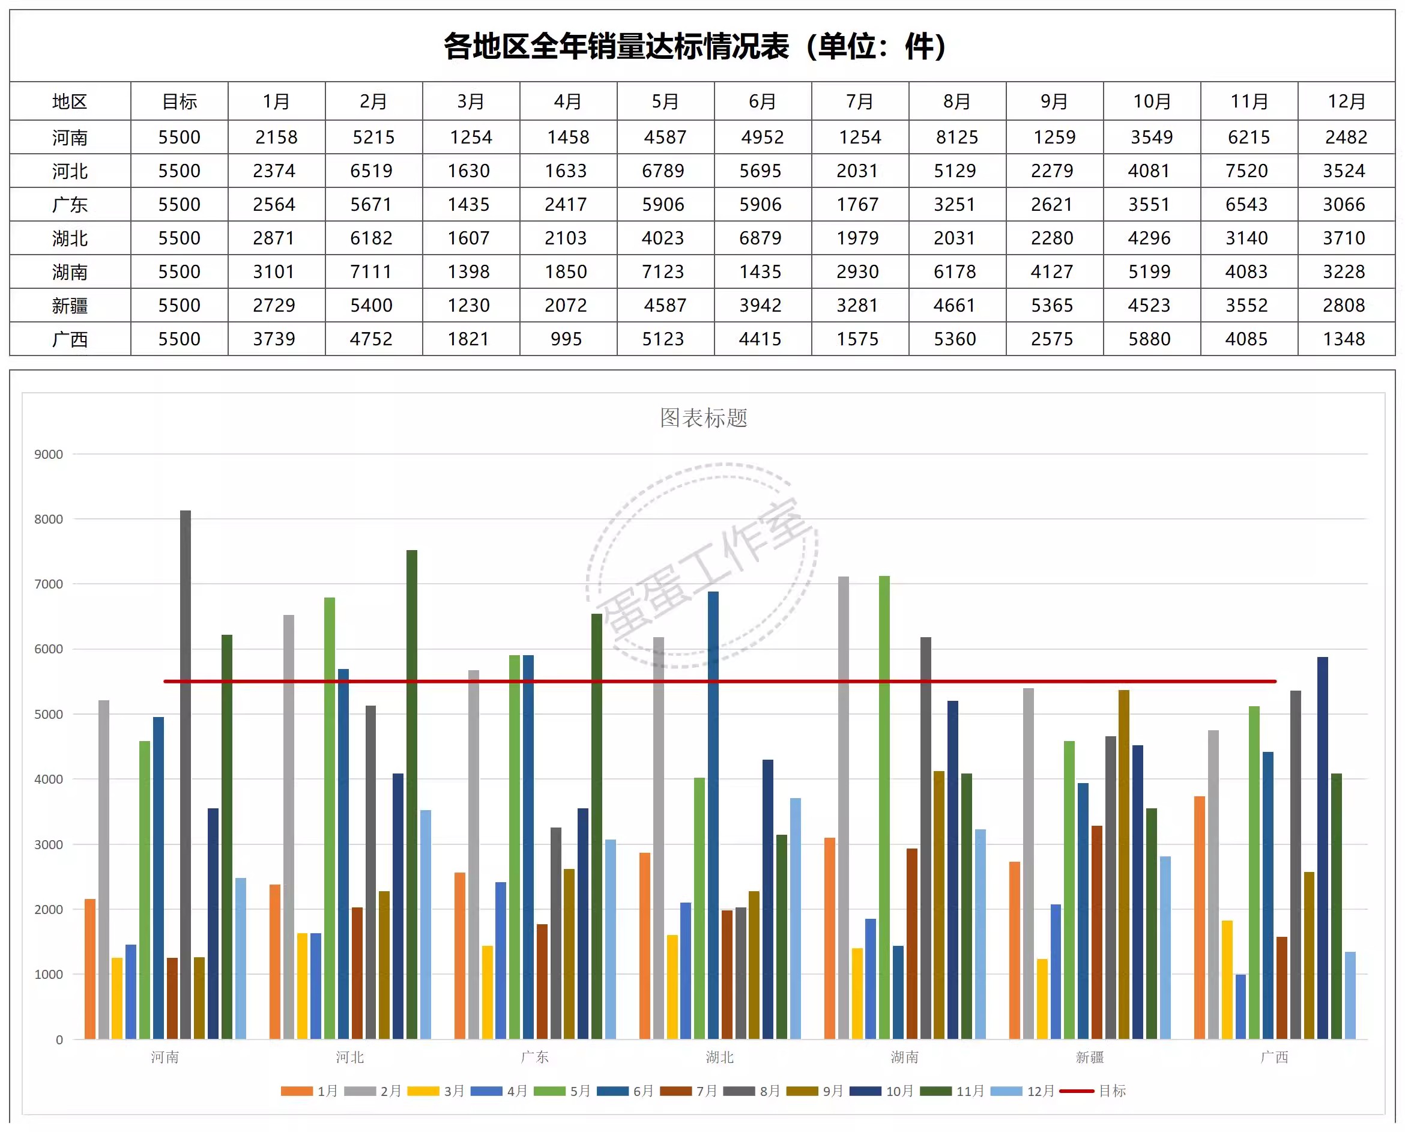This screenshot has width=1405, height=1132.
Task: Click the 新疆 category label on chart axis
Action: pyautogui.click(x=1090, y=1057)
